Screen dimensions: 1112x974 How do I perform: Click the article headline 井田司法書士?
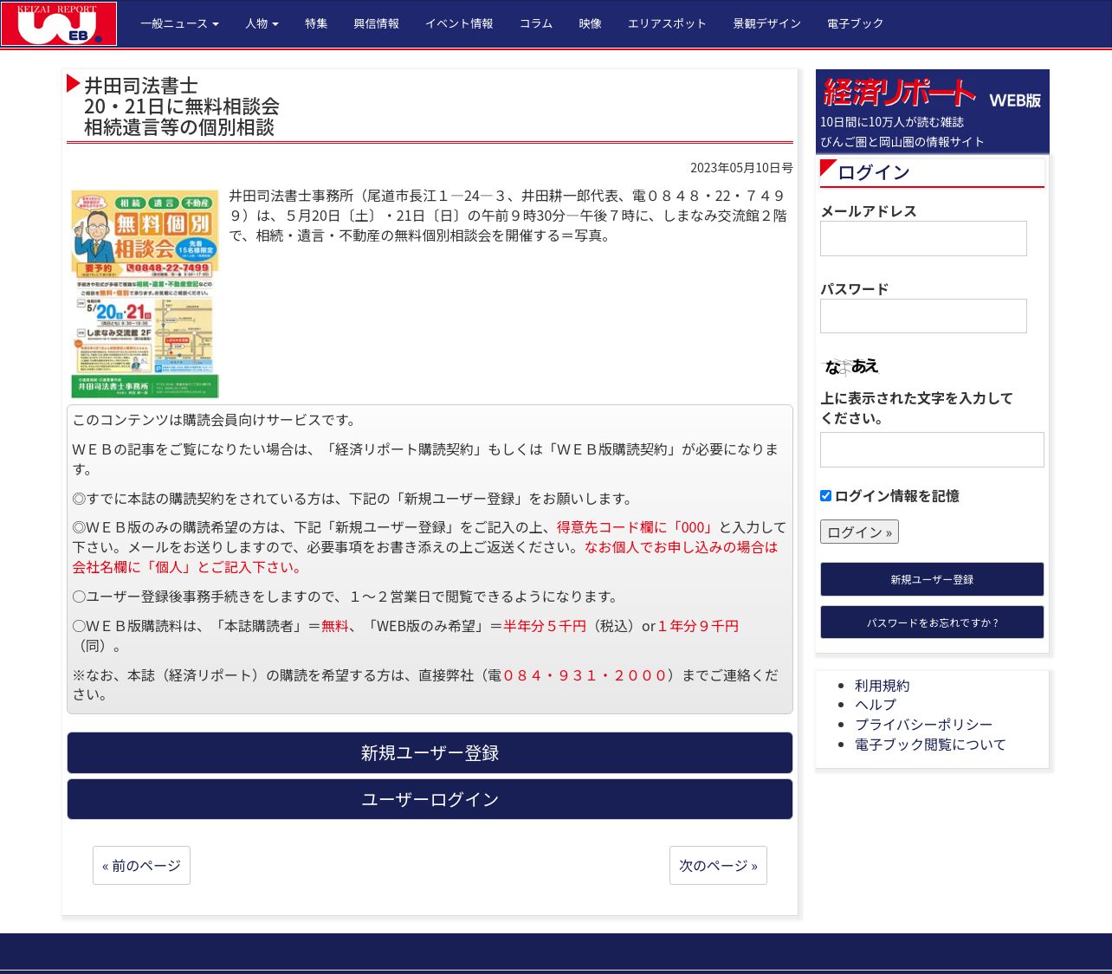[x=141, y=86]
